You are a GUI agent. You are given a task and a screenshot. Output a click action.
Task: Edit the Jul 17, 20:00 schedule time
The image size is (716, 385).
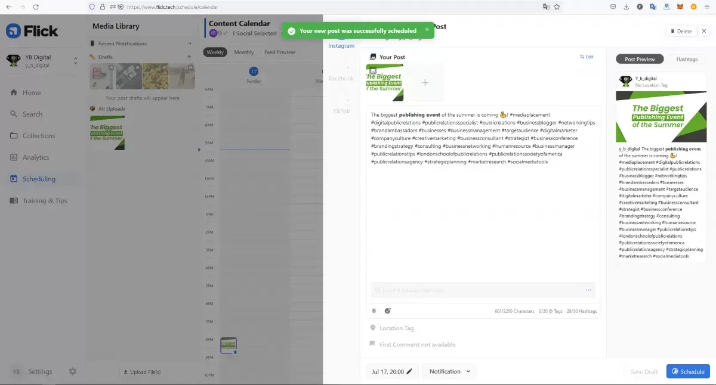(x=393, y=371)
